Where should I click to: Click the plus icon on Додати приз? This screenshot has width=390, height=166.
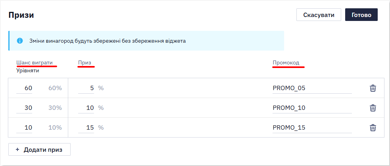[17, 150]
